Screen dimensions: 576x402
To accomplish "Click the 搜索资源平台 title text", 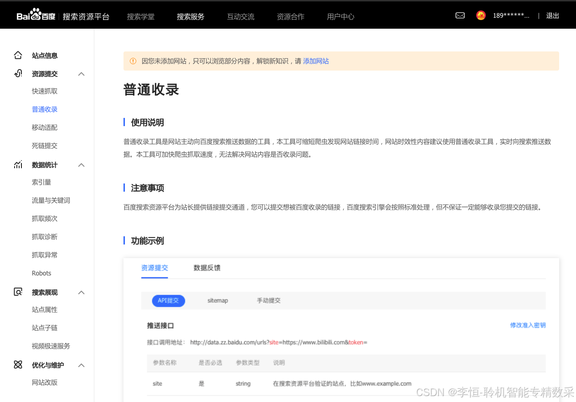I will pos(86,17).
